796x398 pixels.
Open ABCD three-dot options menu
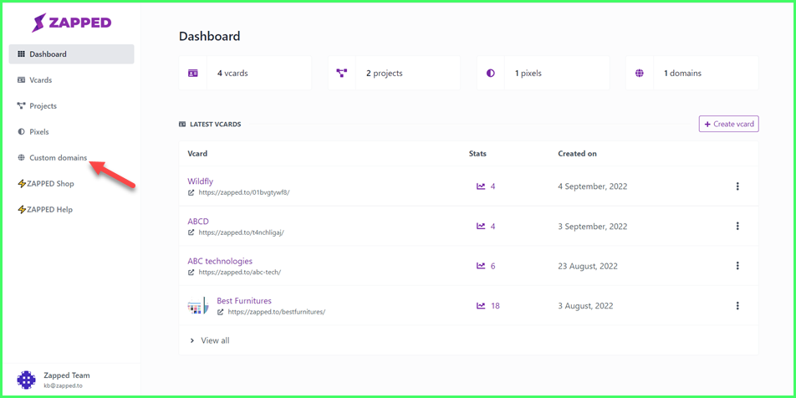coord(737,226)
